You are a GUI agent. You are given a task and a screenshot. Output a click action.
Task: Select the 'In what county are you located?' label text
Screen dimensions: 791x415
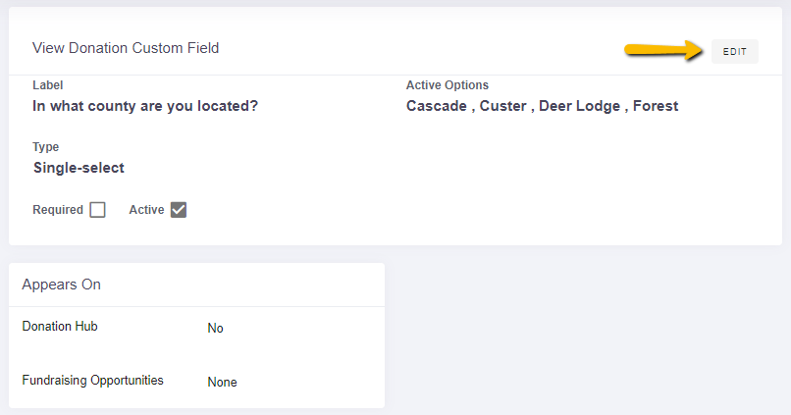tap(145, 106)
